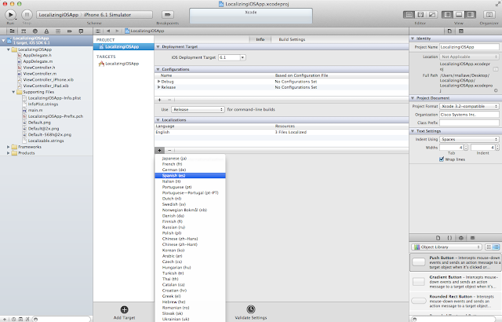Open the Project Format dropdown

469,106
